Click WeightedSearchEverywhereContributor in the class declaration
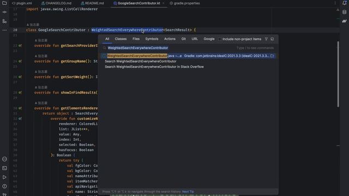The height and width of the screenshot is (196, 349). 127,30
